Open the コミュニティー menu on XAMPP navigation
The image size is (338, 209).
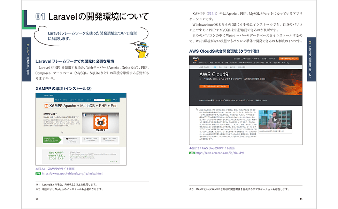click(x=81, y=100)
